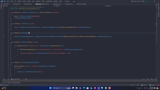The image size is (160, 90).
Task: Open Microsoft Edge from taskbar
Action: [x=84, y=88]
